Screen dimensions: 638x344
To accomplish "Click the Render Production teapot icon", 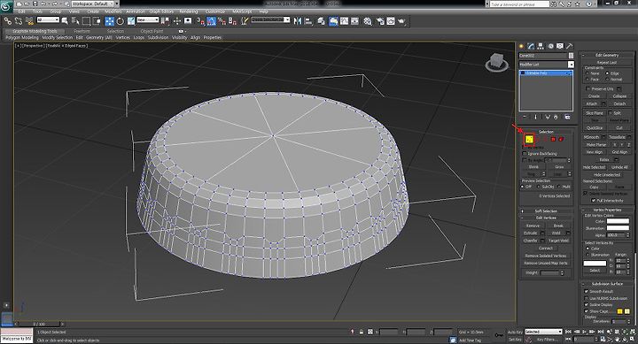I will 401,20.
